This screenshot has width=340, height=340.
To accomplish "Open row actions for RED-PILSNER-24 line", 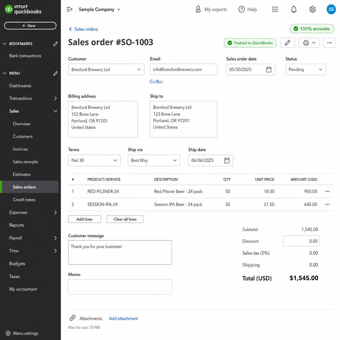I will 327,192.
